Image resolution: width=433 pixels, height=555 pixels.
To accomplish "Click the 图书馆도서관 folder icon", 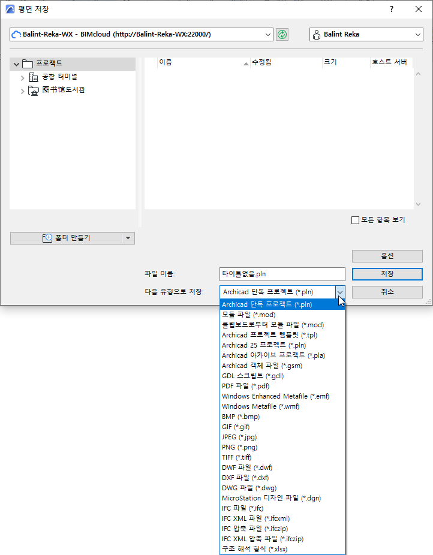I will [x=33, y=91].
